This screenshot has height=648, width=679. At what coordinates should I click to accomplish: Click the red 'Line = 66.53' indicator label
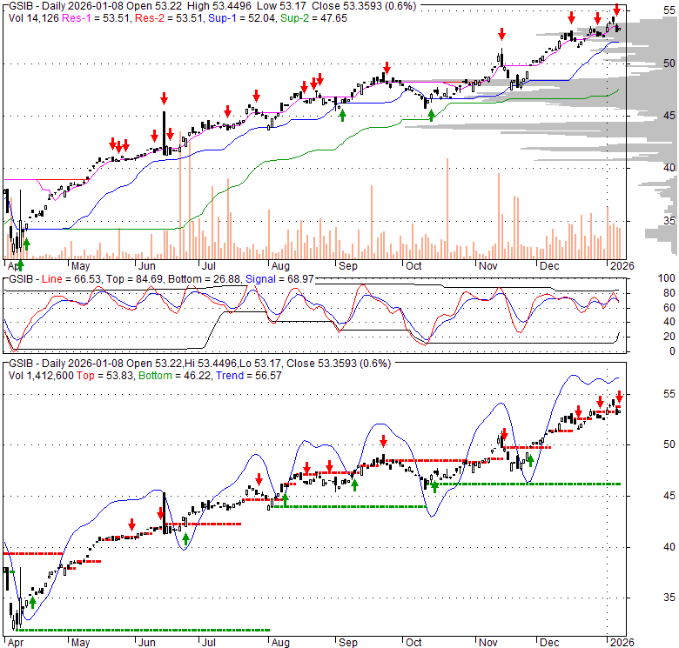pos(72,279)
